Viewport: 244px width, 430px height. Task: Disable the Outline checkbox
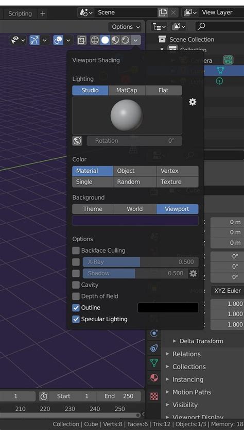click(76, 308)
